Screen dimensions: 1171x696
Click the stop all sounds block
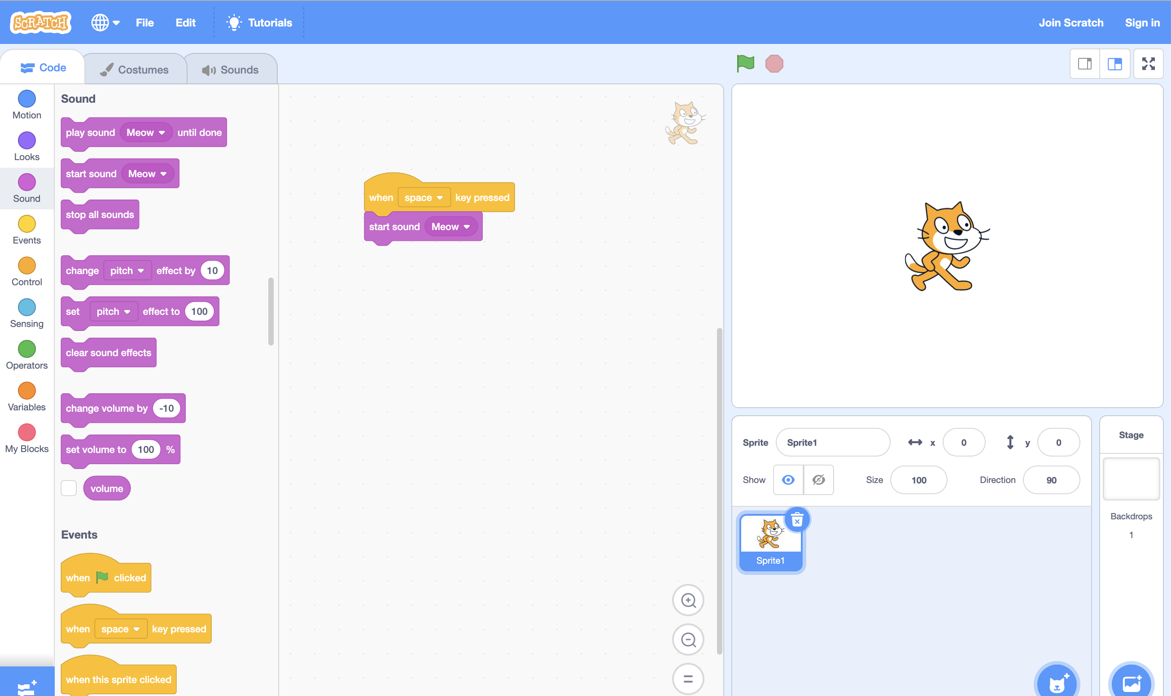(100, 215)
